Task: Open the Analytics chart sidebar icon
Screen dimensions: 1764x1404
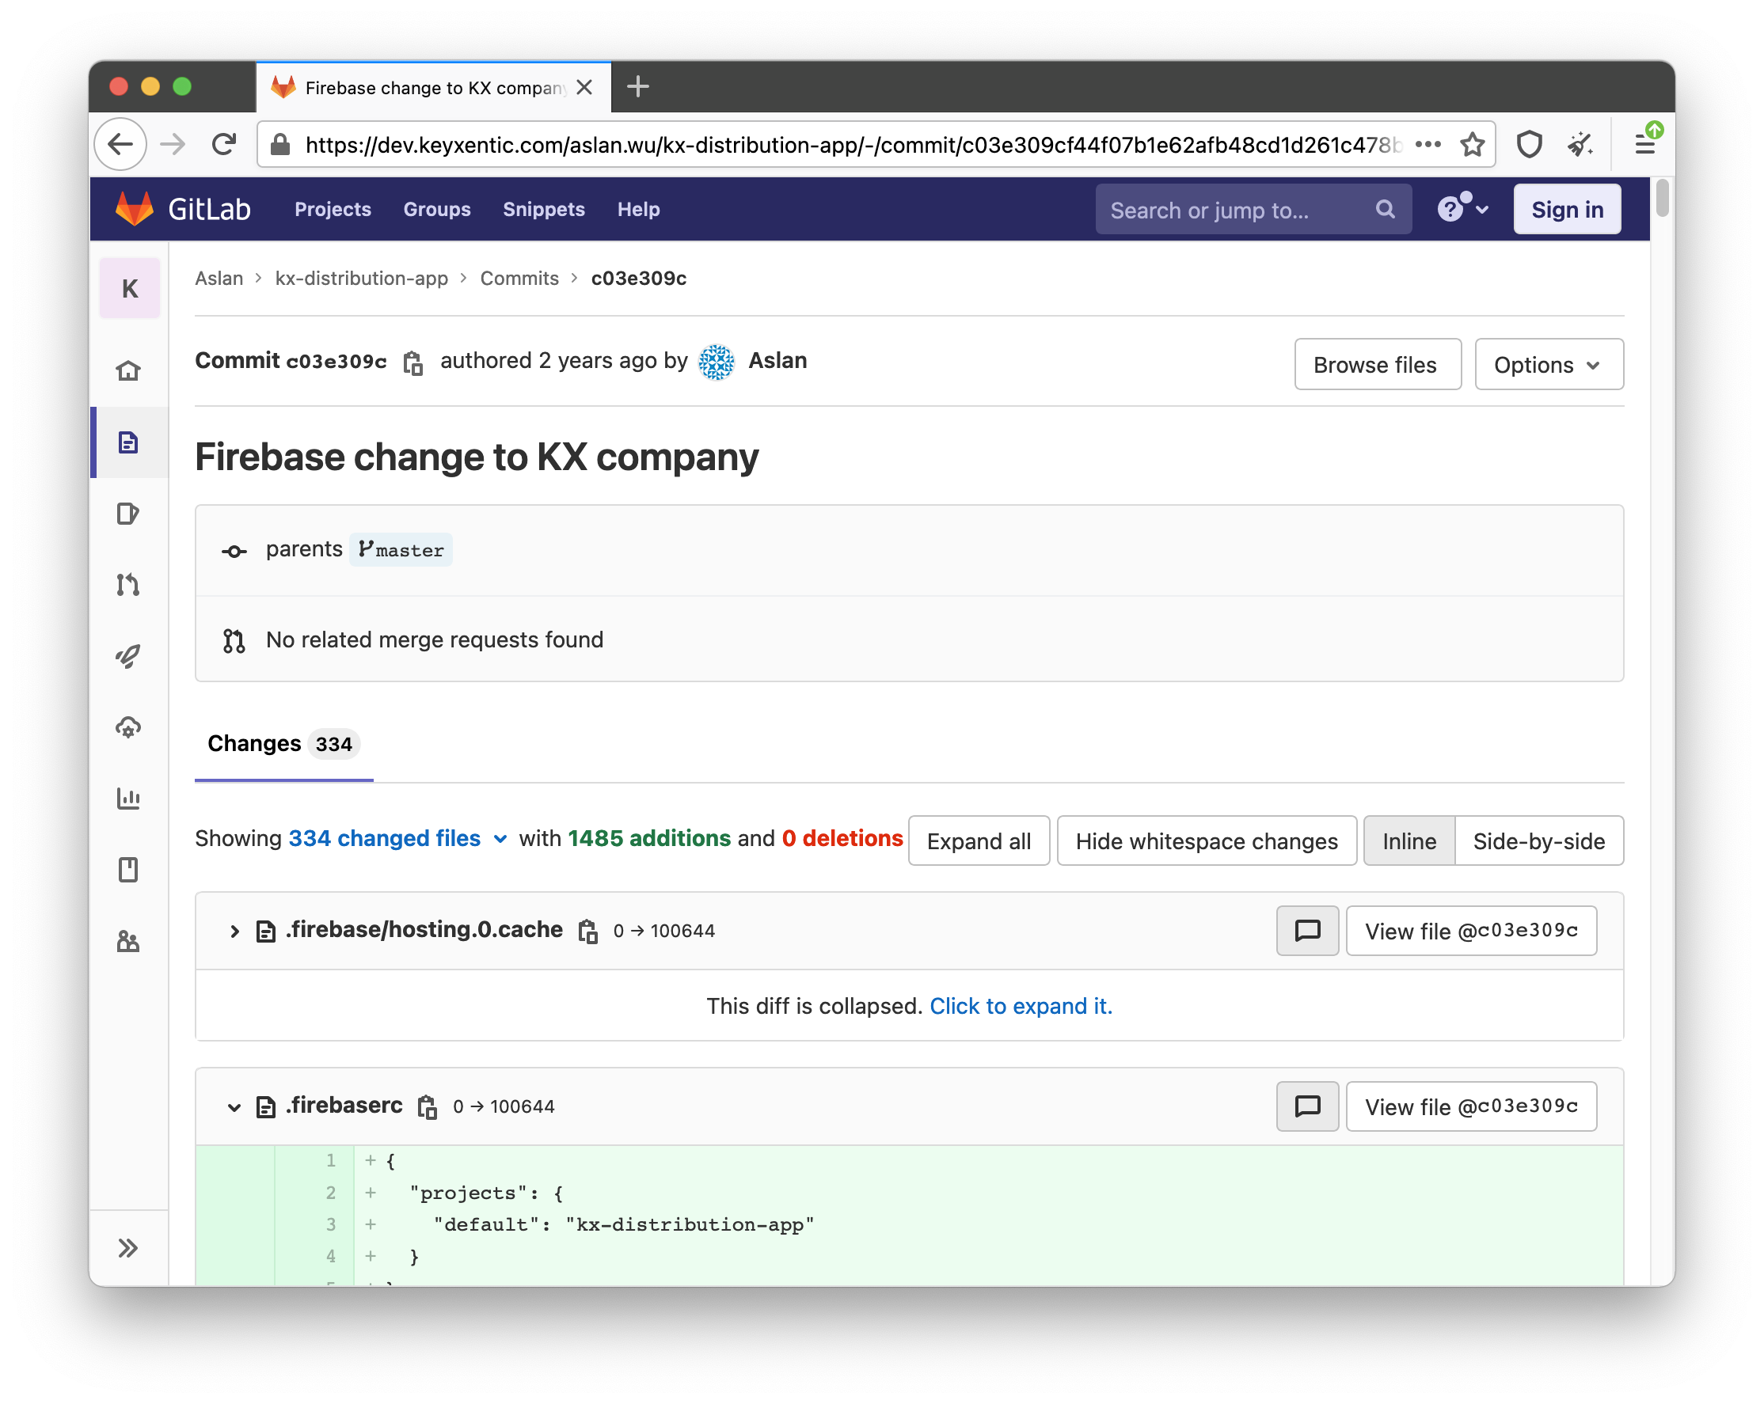Action: (x=128, y=798)
